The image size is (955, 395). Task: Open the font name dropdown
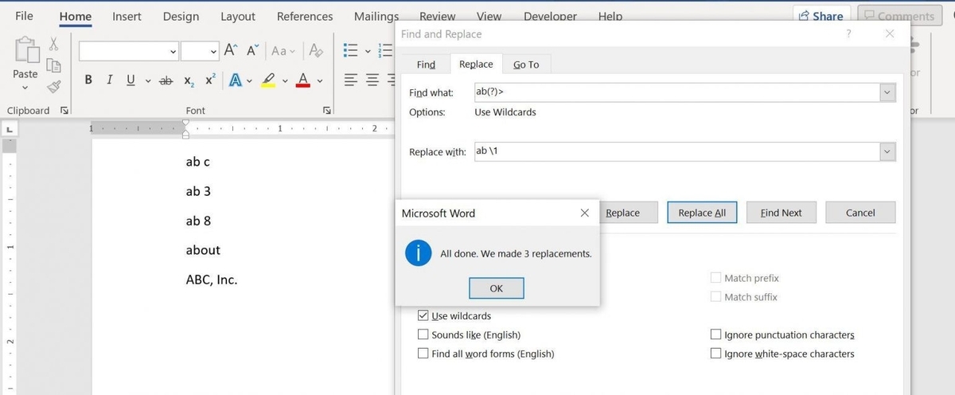pos(173,51)
